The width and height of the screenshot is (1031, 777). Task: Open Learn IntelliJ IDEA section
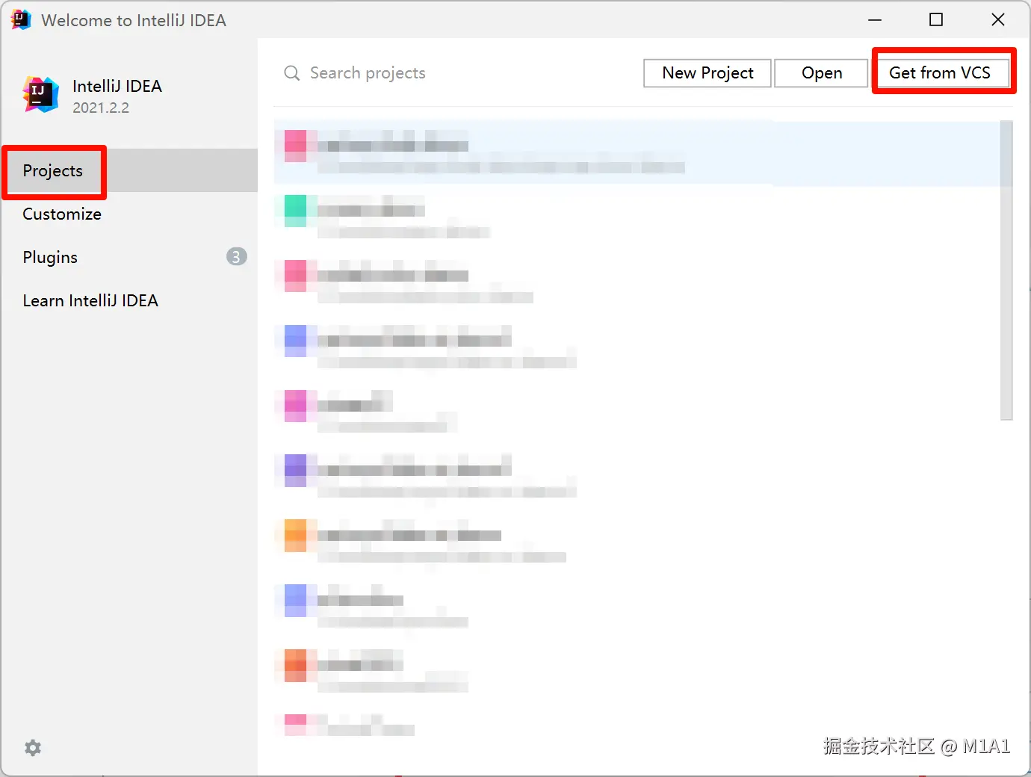[x=129, y=300]
